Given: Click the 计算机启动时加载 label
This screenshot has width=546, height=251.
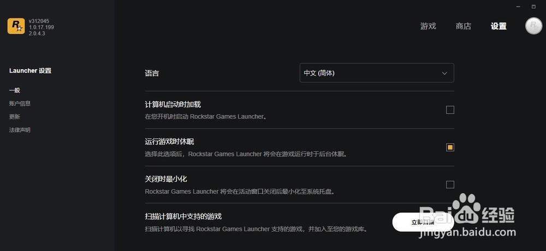Looking at the screenshot, I should 173,104.
